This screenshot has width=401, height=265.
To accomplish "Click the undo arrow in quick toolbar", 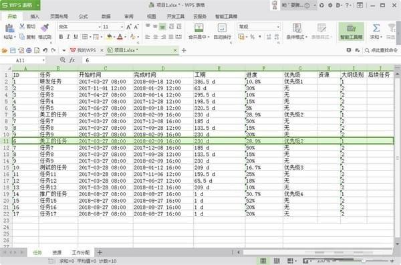I will pyautogui.click(x=45, y=50).
